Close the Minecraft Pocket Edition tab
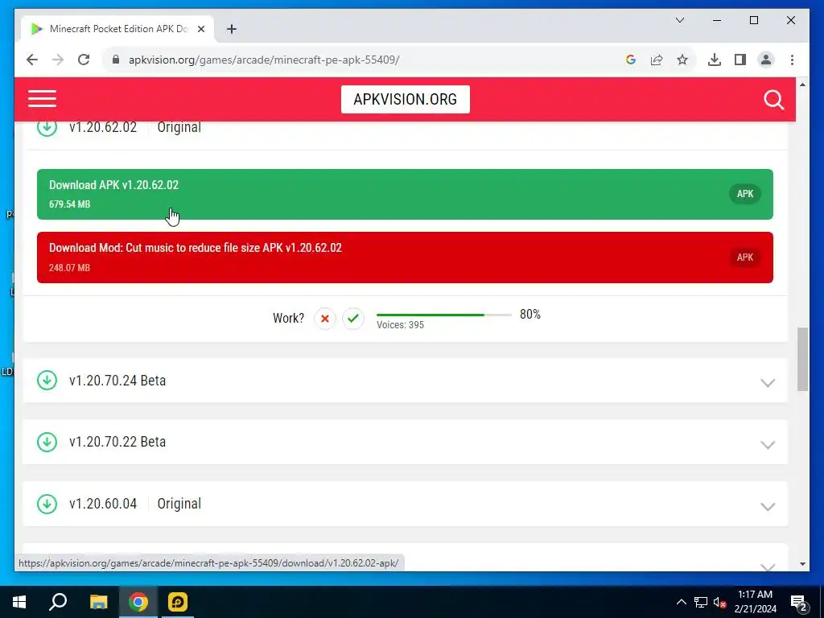This screenshot has width=824, height=618. 200,29
